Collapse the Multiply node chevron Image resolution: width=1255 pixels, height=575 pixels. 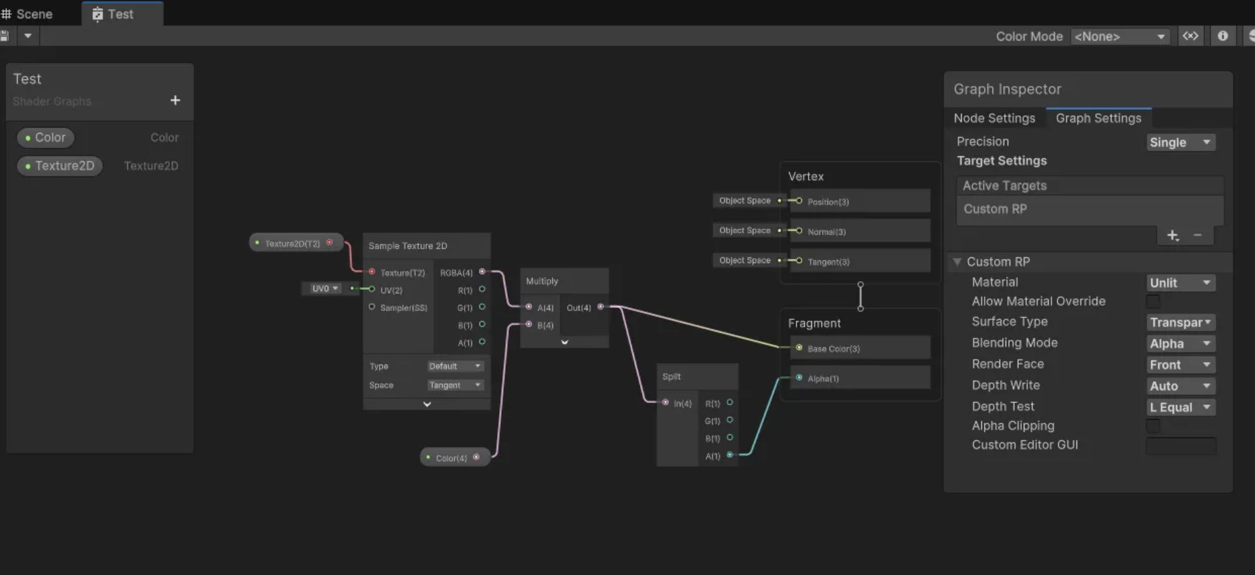coord(564,342)
